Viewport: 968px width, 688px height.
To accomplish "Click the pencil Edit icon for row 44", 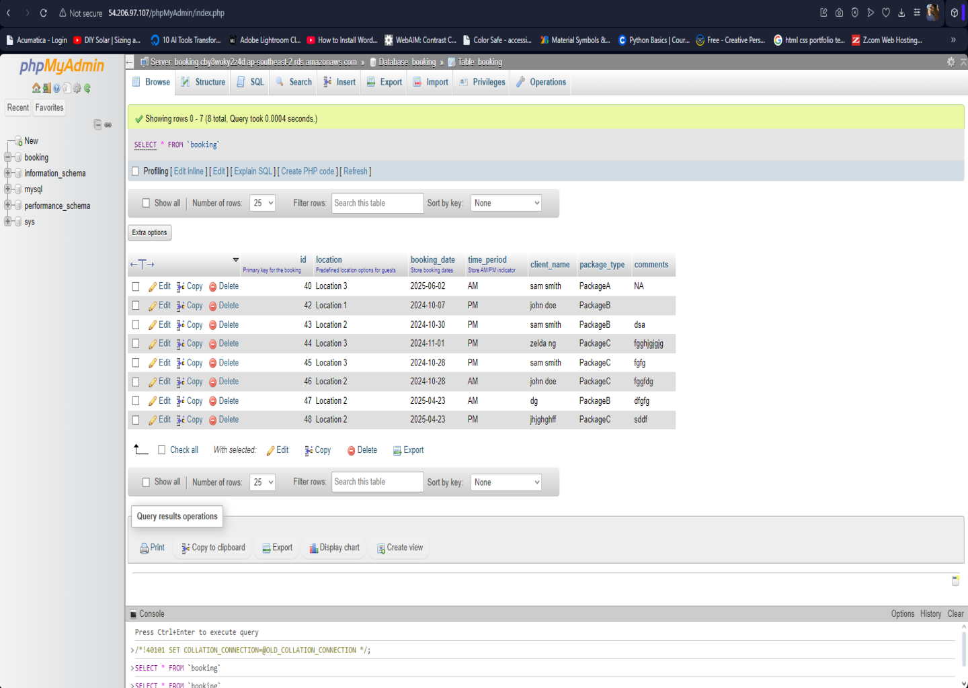I will tap(153, 344).
